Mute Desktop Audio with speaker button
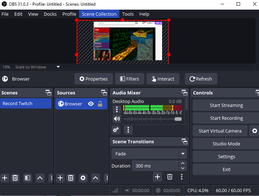Image resolution: width=259 pixels, height=196 pixels. pyautogui.click(x=117, y=119)
